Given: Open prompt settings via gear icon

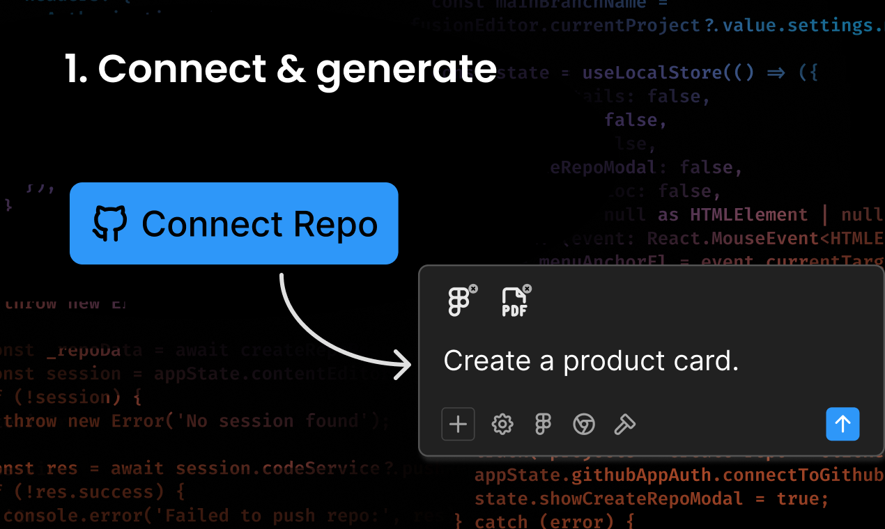Looking at the screenshot, I should (502, 424).
